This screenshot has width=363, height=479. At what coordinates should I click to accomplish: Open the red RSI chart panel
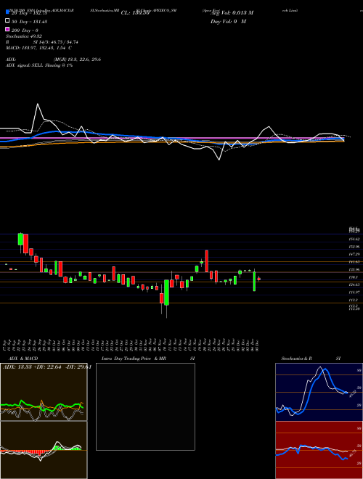tap(319, 450)
